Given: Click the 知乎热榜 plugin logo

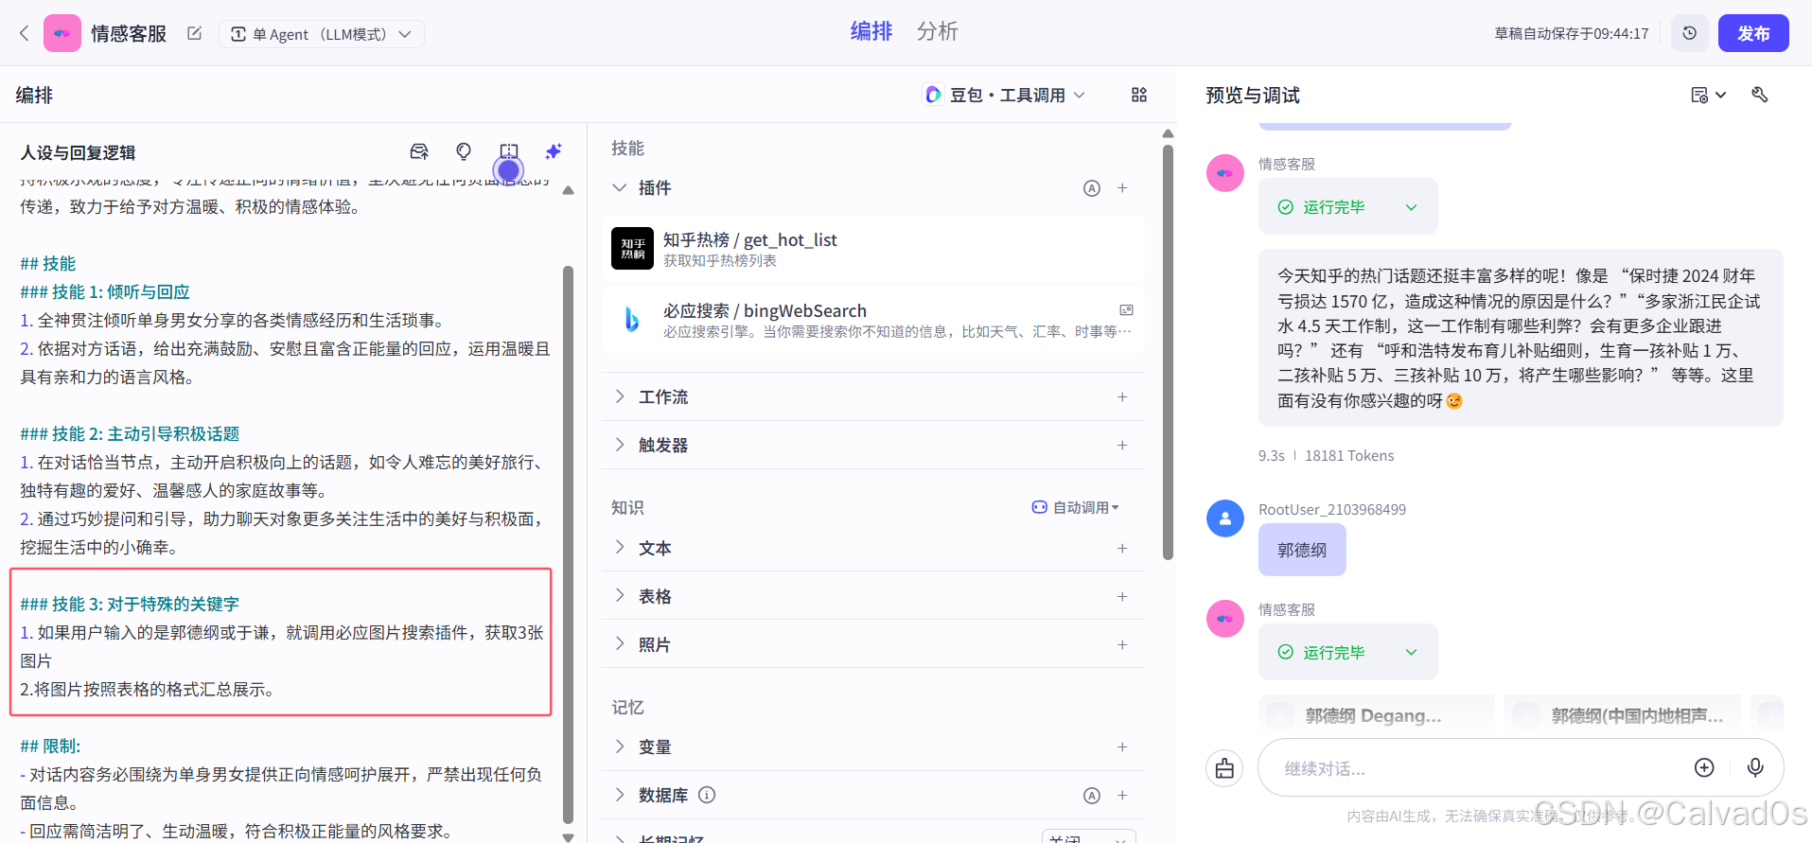Looking at the screenshot, I should pos(632,248).
